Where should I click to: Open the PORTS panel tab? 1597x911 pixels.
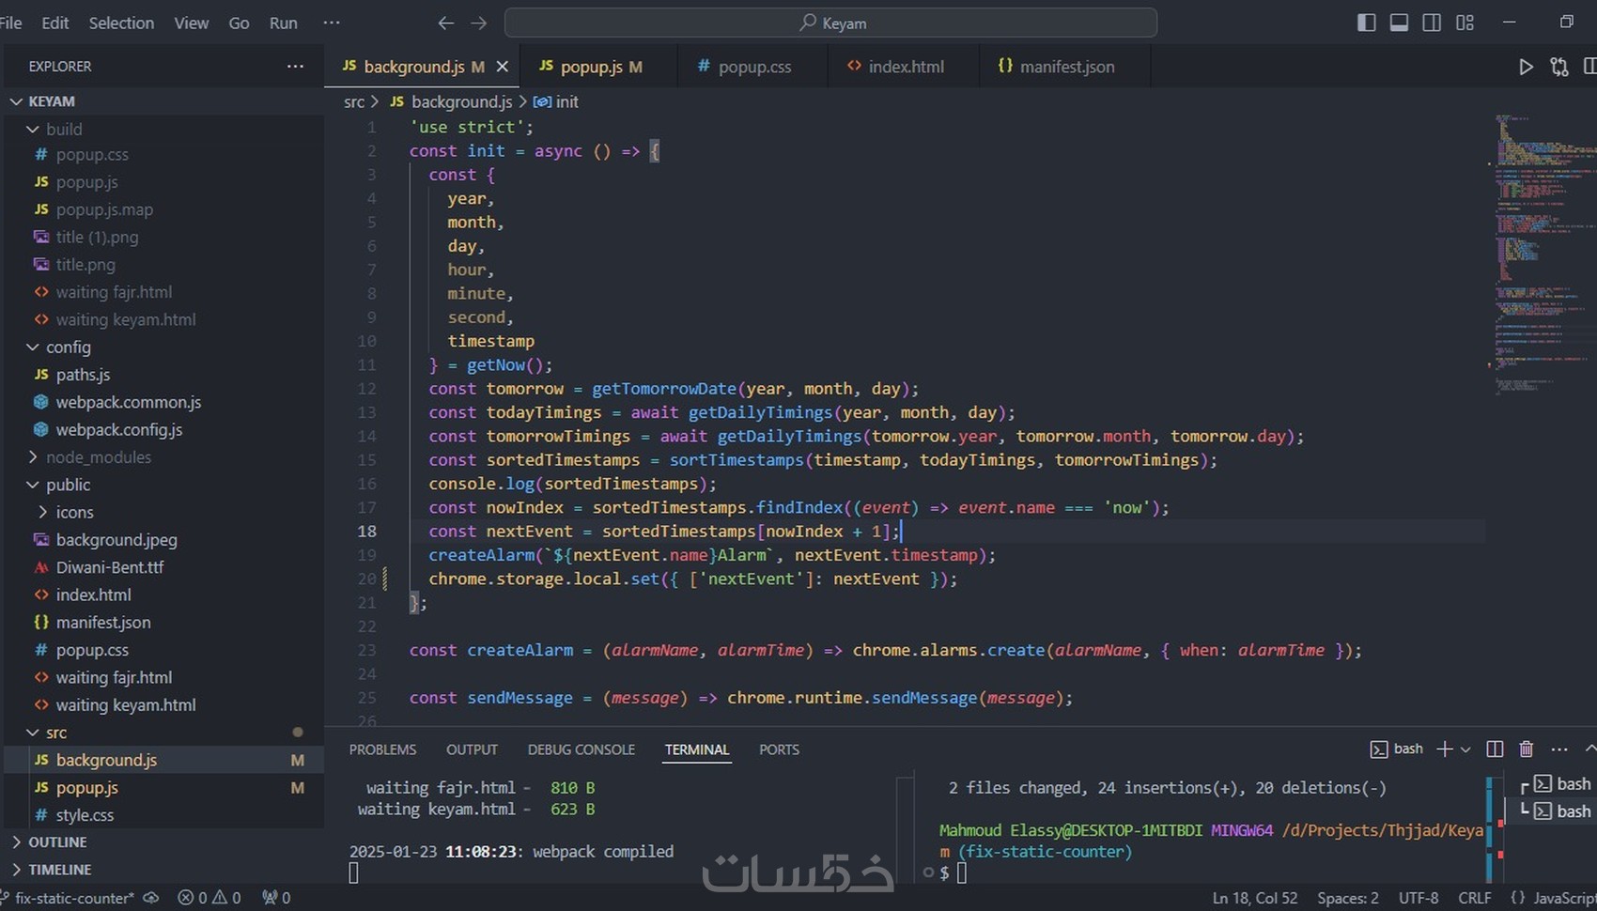tap(779, 749)
